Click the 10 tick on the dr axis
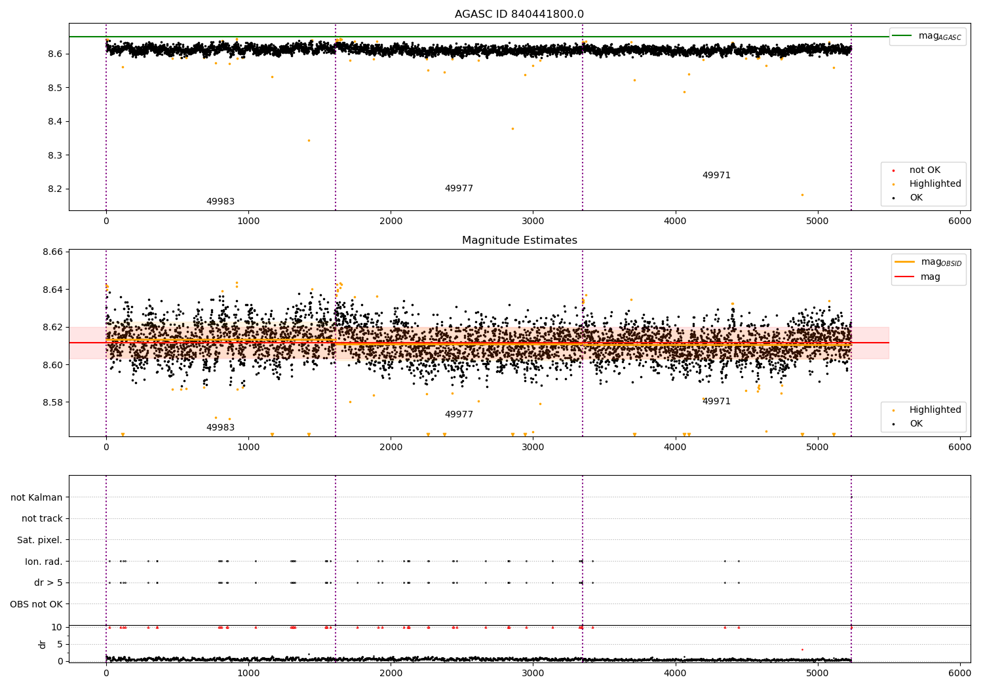983x688 pixels. click(57, 627)
